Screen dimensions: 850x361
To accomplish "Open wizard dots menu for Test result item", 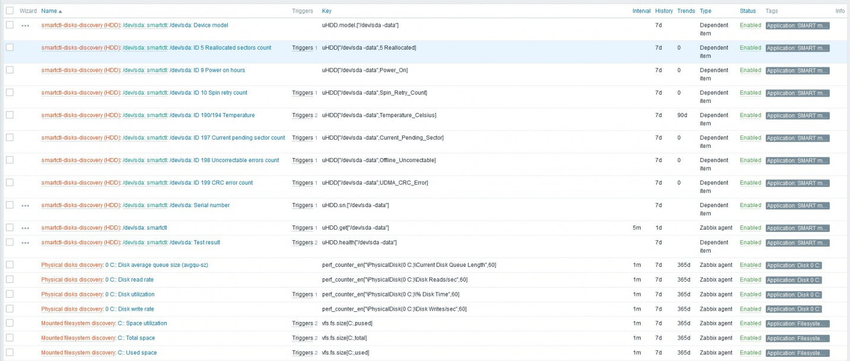I will point(25,243).
